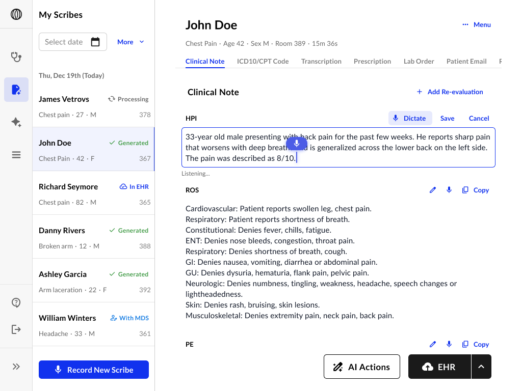
Task: Click the floating microphone bubble in HPI
Action: [x=296, y=144]
